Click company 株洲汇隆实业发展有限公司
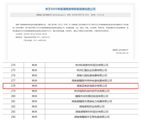The height and width of the screenshot is (122, 141). click(92, 70)
